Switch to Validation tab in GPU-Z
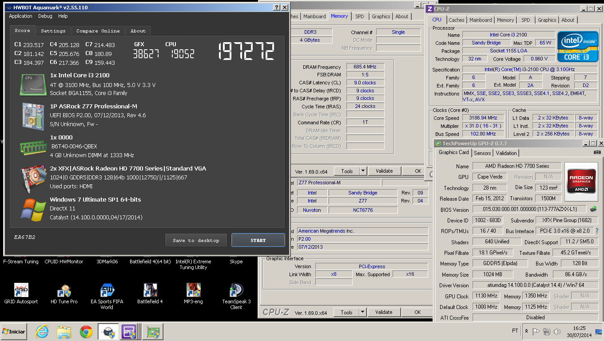Viewport: 604px width, 341px height. point(506,153)
